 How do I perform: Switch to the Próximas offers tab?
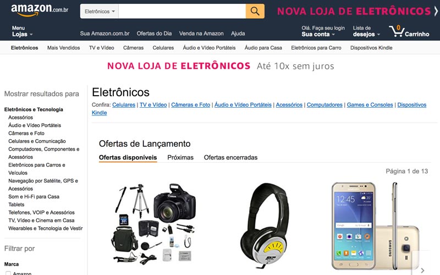point(180,157)
